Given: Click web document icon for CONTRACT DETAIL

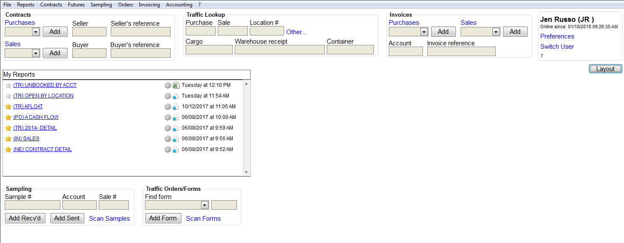Looking at the screenshot, I should pyautogui.click(x=176, y=149).
